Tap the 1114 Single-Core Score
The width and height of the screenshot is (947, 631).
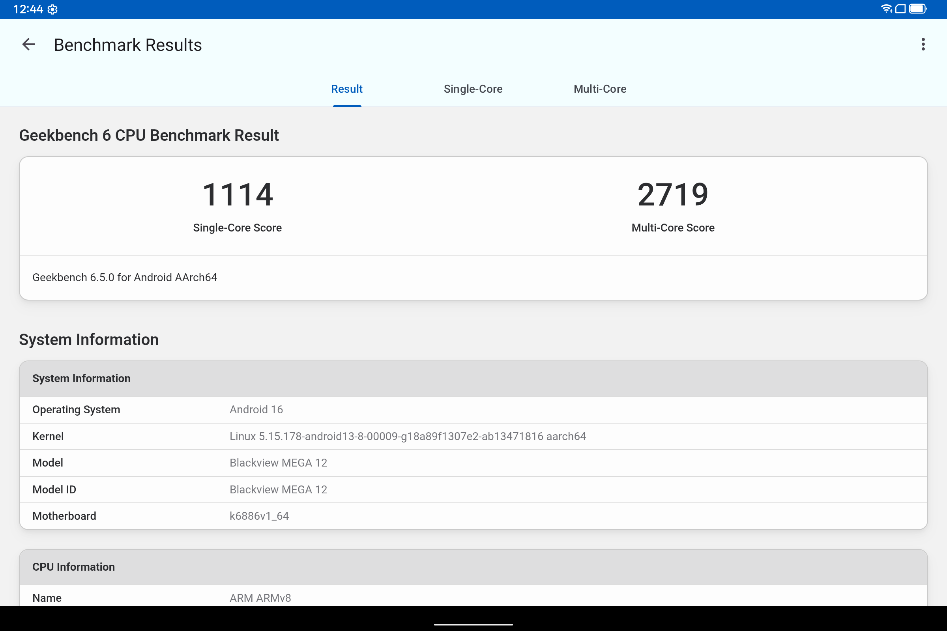(x=238, y=195)
